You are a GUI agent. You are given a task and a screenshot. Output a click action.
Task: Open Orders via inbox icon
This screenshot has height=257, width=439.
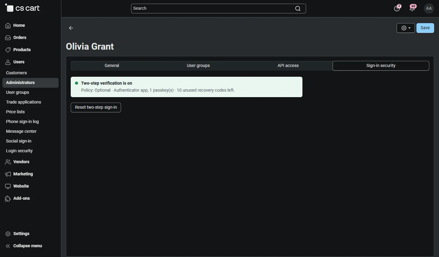click(8, 38)
